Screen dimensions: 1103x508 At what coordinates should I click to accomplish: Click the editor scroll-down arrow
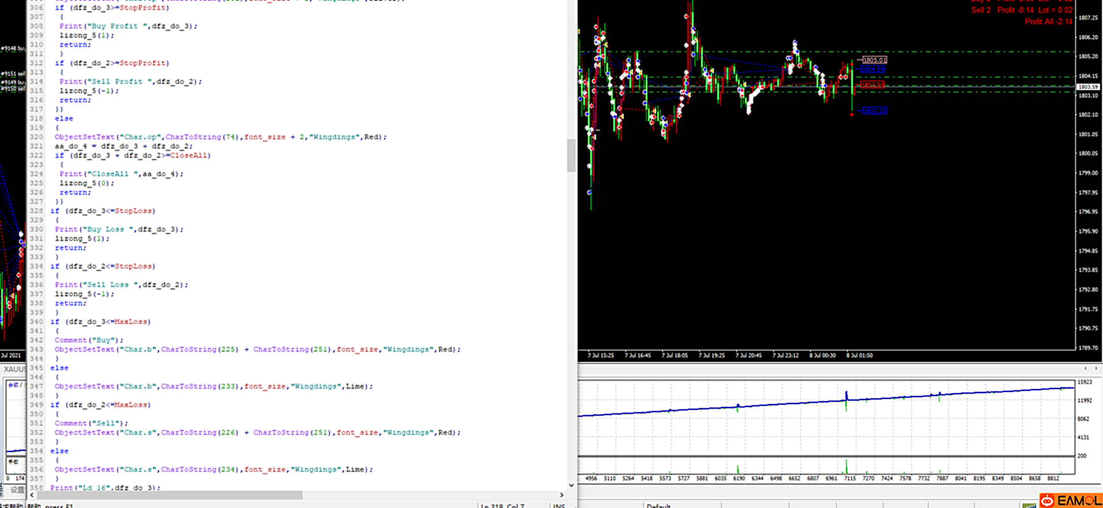pyautogui.click(x=571, y=485)
